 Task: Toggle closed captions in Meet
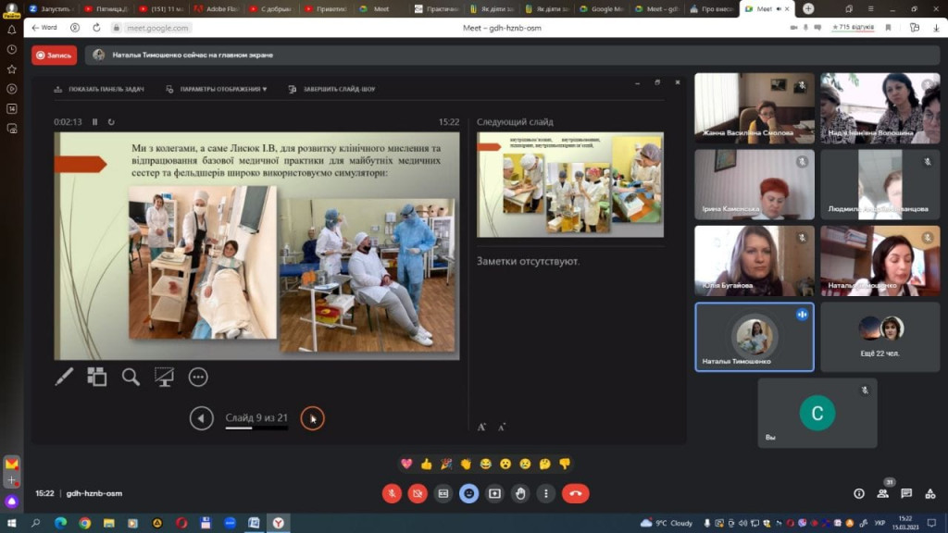443,493
